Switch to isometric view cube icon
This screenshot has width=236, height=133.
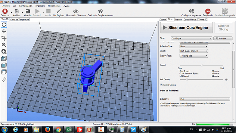4,58
